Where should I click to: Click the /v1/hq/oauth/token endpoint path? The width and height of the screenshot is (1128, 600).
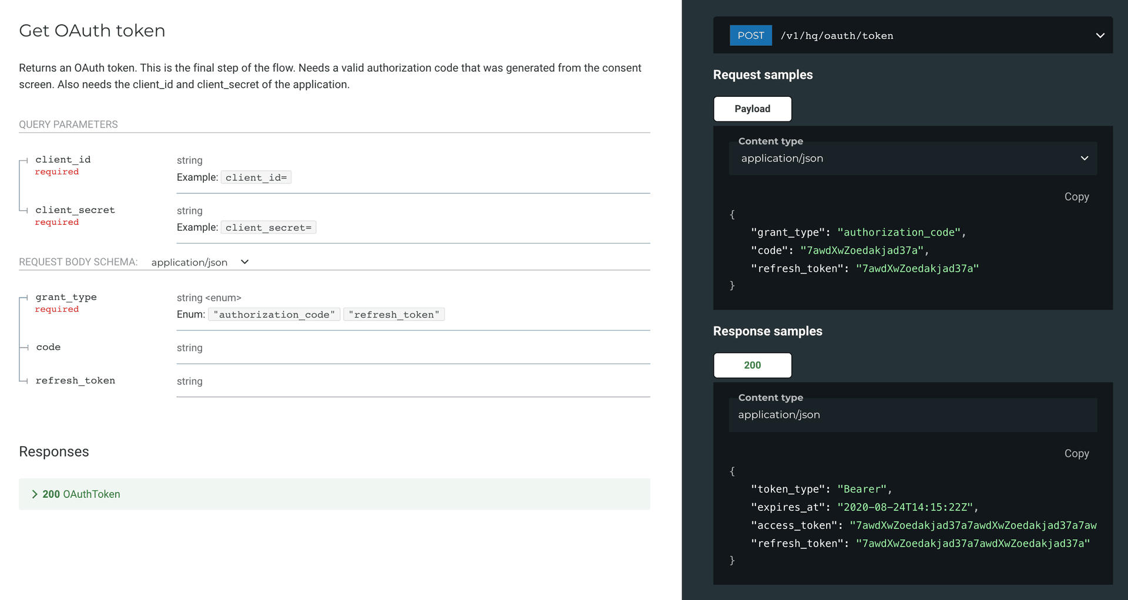[837, 36]
